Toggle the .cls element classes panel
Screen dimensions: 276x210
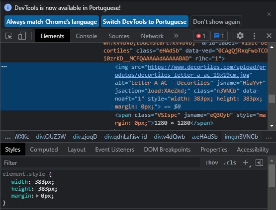[230, 162]
